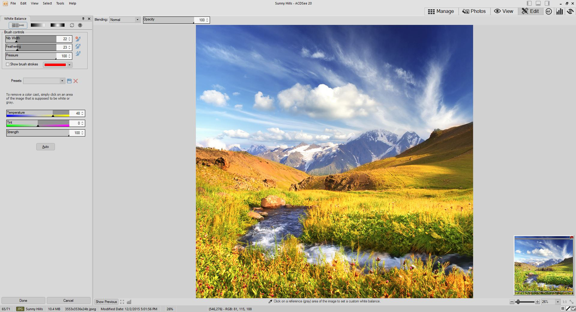Enable Show brush strokes checkbox

tap(8, 64)
